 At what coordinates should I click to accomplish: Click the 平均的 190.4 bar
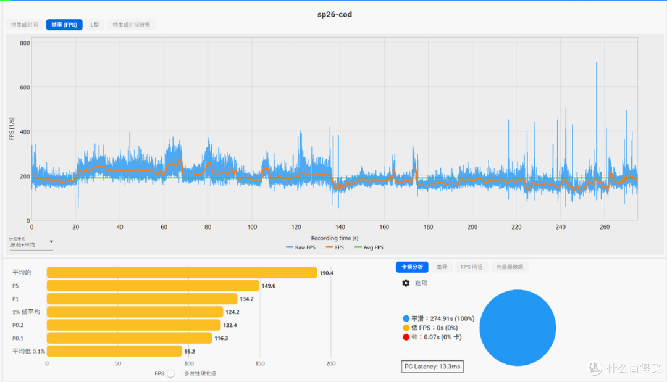(x=182, y=272)
